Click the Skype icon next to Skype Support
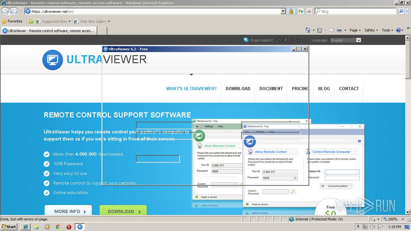The image size is (411, 231). pos(246,40)
